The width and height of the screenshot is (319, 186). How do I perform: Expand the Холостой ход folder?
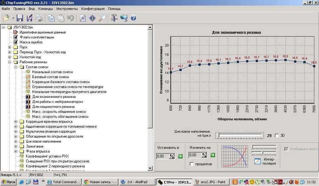coord(10,57)
